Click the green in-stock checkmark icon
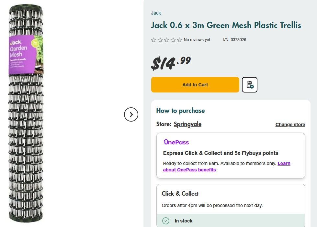Image resolution: width=317 pixels, height=227 pixels. (x=165, y=221)
